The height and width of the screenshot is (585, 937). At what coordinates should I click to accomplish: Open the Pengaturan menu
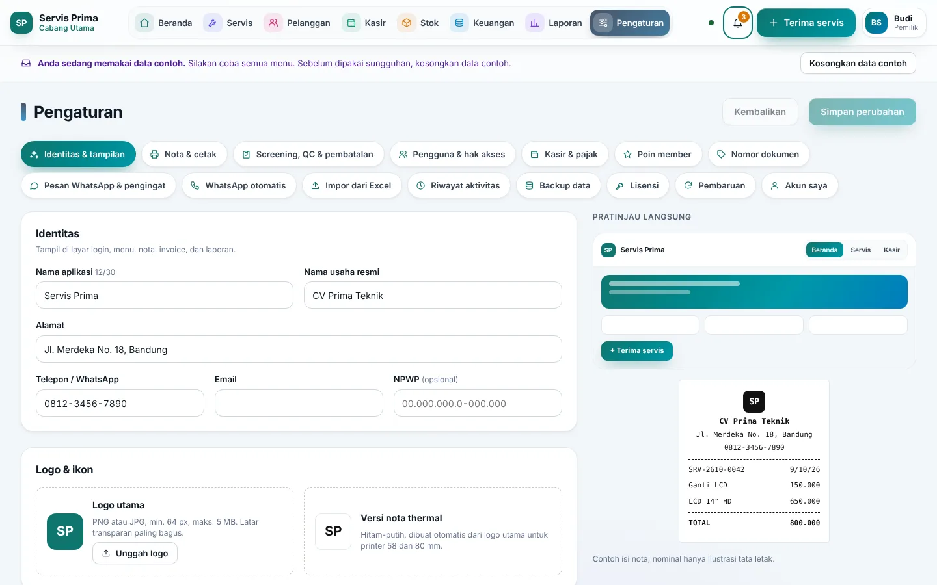click(630, 23)
